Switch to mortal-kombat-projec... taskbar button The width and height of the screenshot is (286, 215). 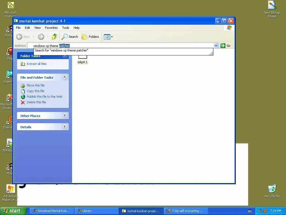[141, 211]
